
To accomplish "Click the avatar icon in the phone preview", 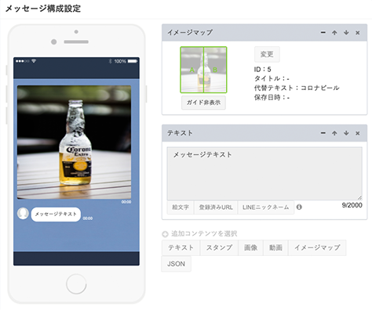I will tap(23, 213).
